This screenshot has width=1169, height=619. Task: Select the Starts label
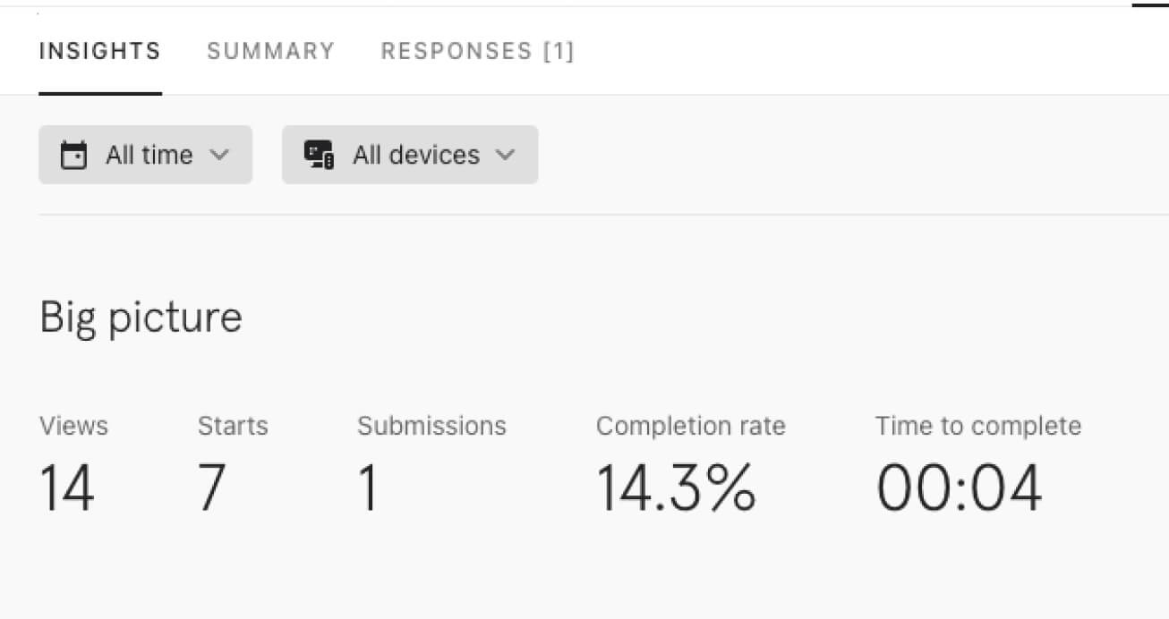[233, 426]
